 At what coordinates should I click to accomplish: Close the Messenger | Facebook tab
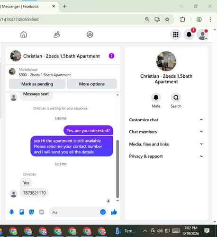pyautogui.click(x=54, y=6)
